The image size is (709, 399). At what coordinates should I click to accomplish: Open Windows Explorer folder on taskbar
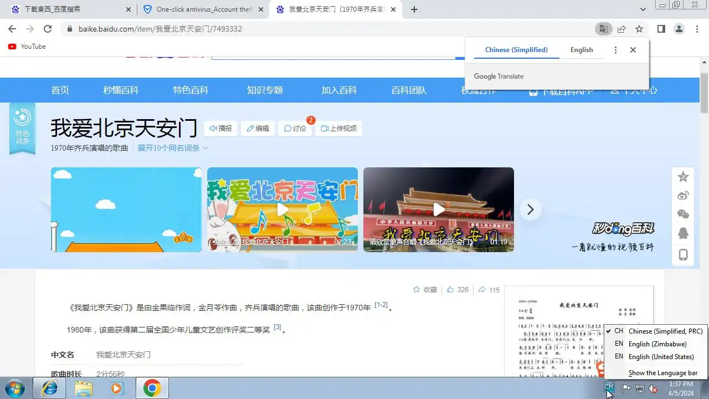[x=84, y=388]
